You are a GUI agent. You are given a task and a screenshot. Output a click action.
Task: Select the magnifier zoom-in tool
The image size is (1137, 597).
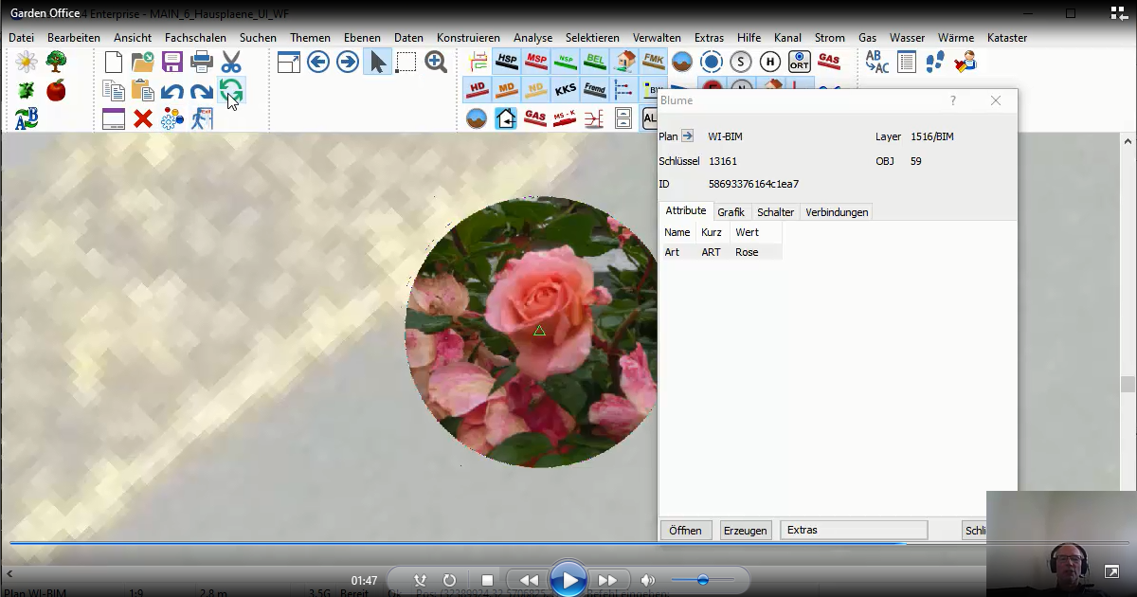pos(436,63)
